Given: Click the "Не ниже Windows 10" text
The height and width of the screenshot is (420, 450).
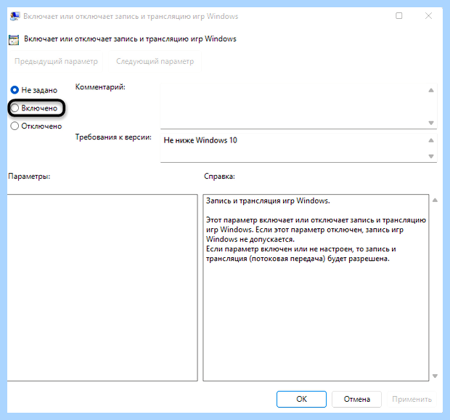Looking at the screenshot, I should (200, 140).
